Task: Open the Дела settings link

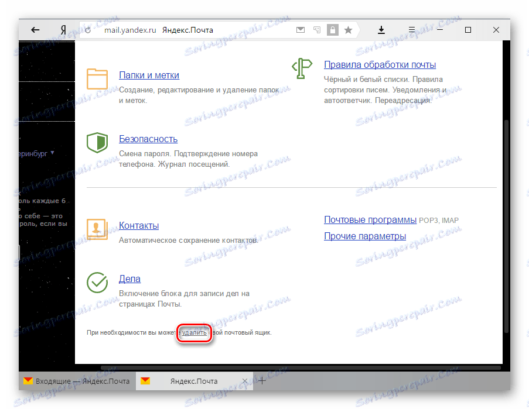Action: click(129, 279)
